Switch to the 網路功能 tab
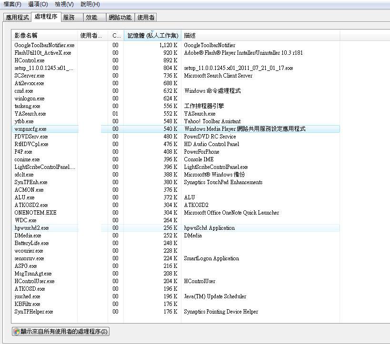The height and width of the screenshot is (344, 390). point(120,18)
